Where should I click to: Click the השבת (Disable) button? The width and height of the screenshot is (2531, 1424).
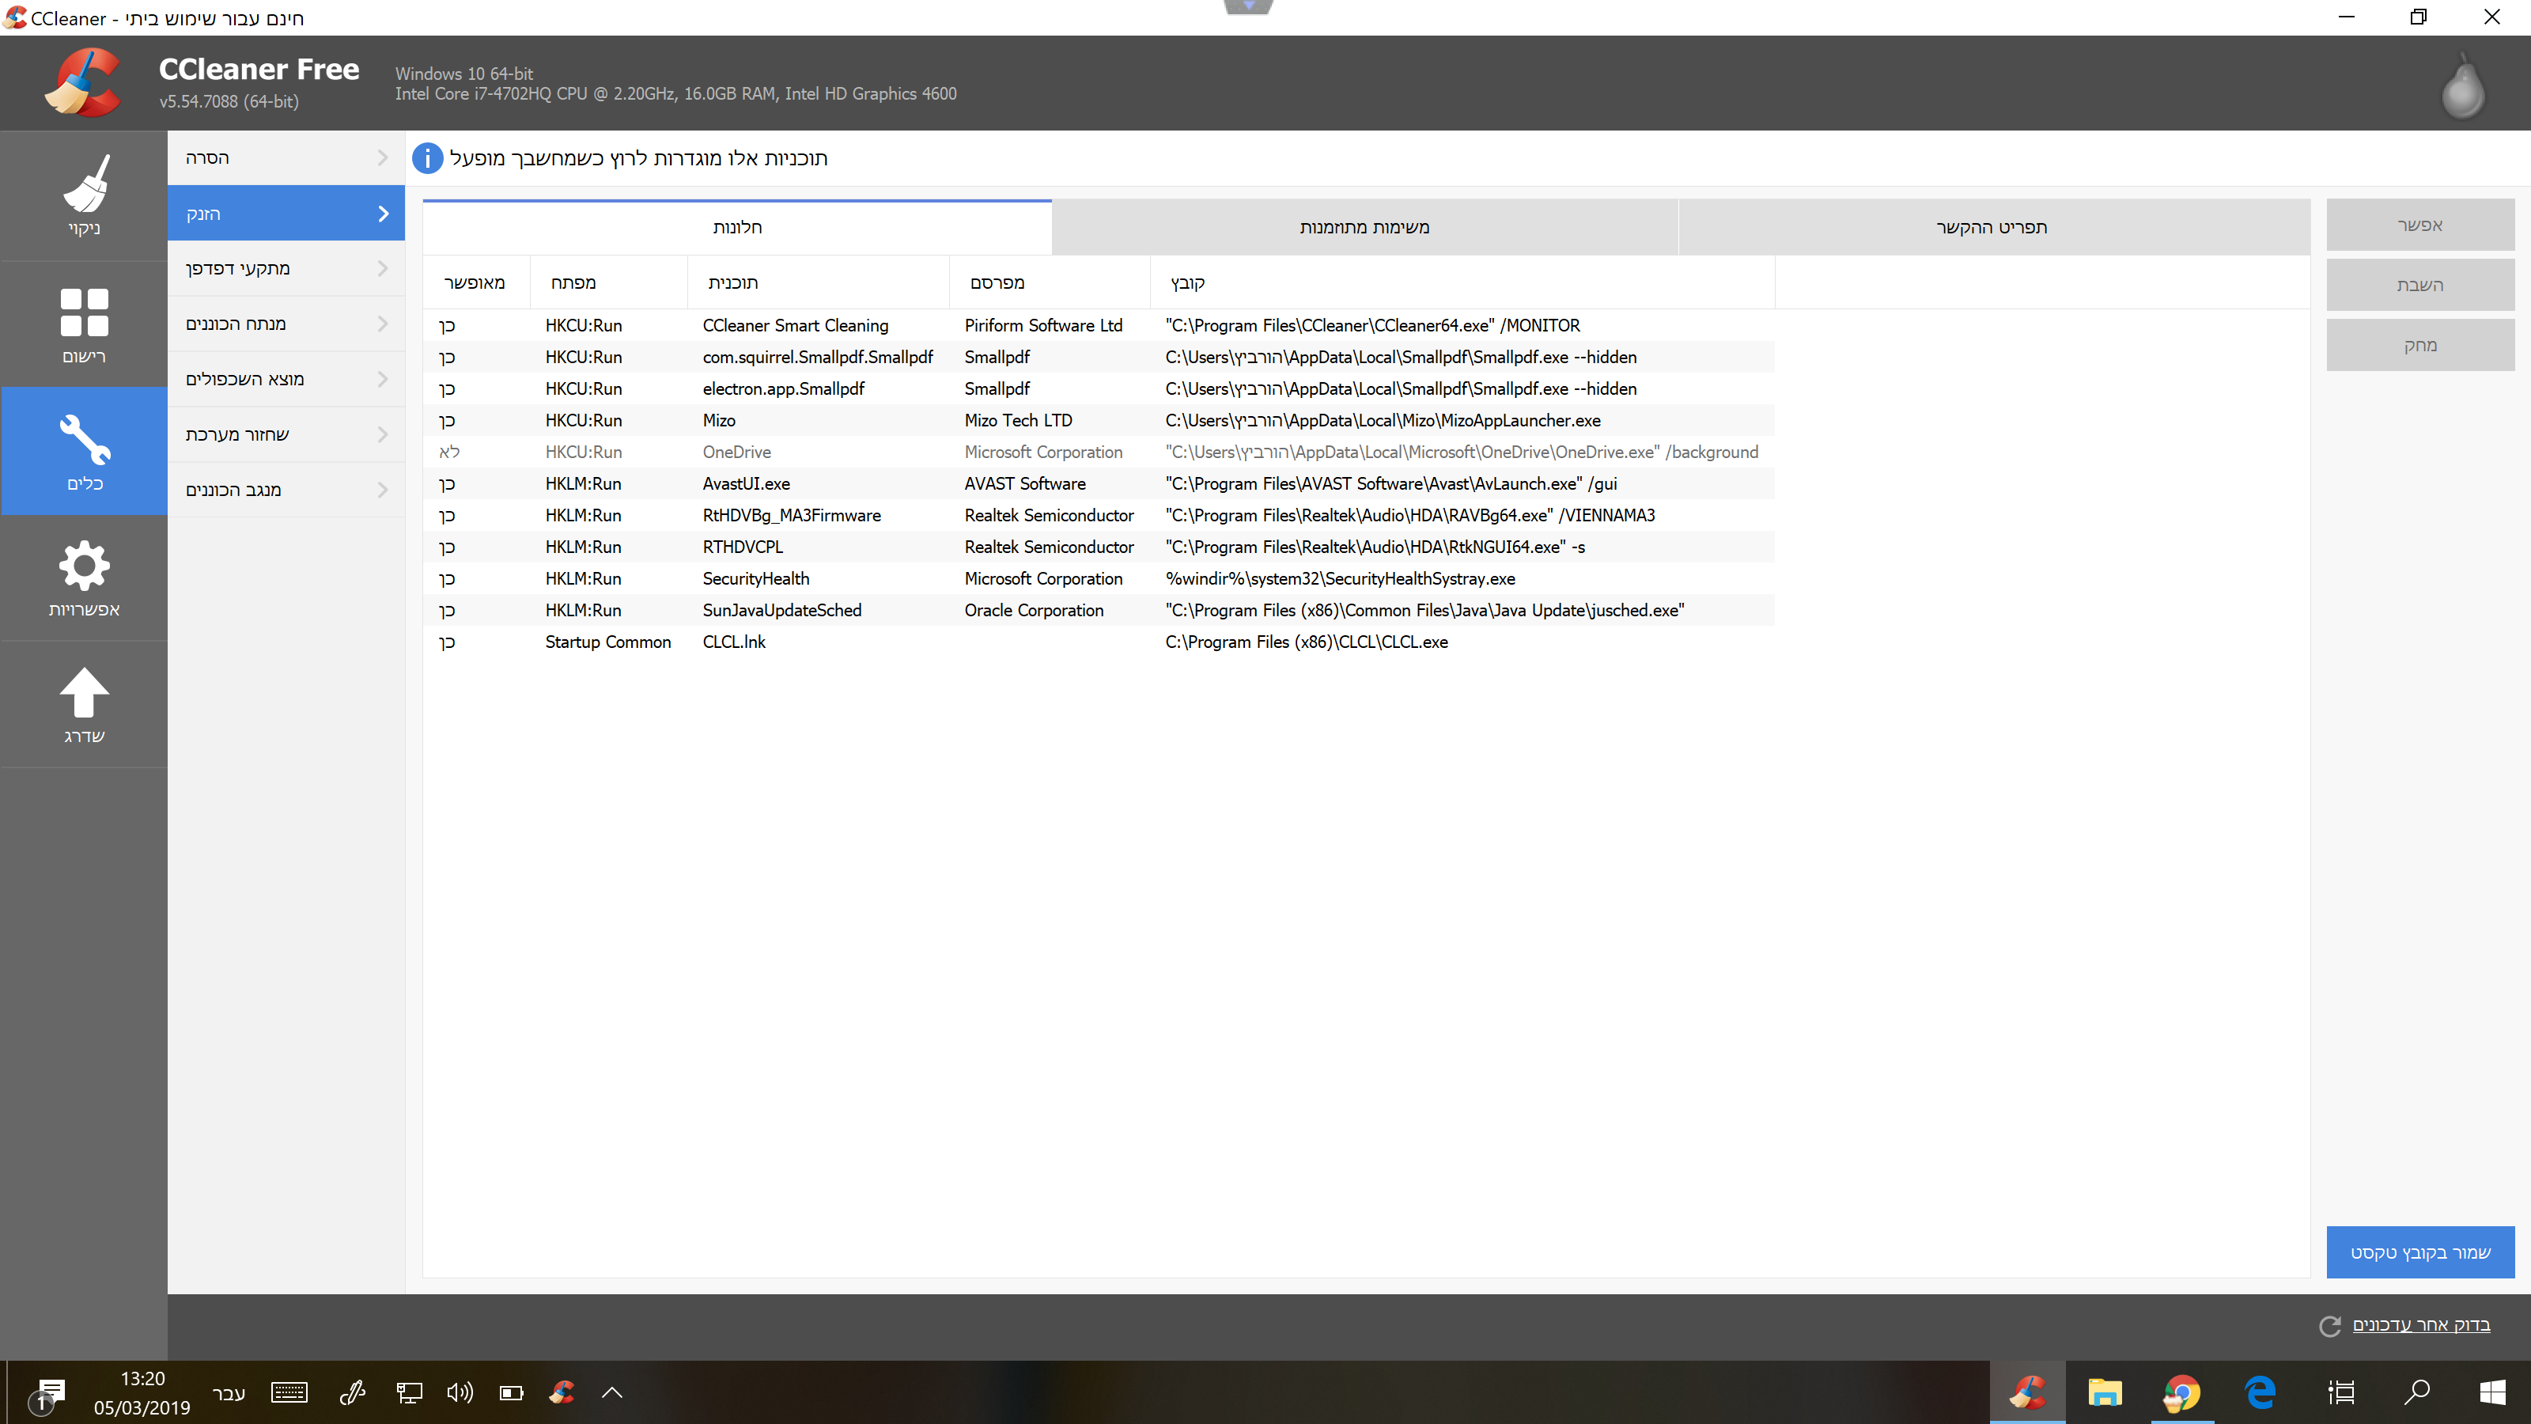click(2420, 285)
